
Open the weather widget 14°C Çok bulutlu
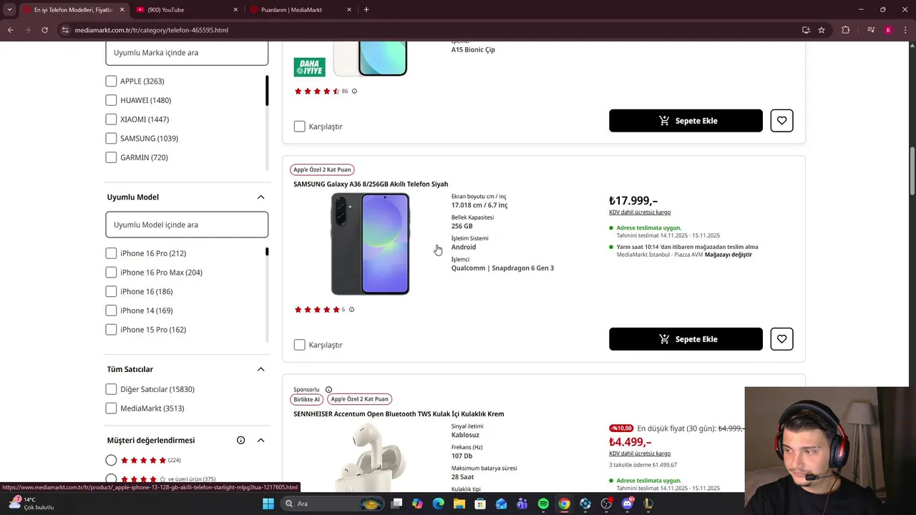click(x=31, y=504)
